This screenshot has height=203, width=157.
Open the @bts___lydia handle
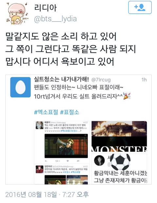tap(55, 19)
